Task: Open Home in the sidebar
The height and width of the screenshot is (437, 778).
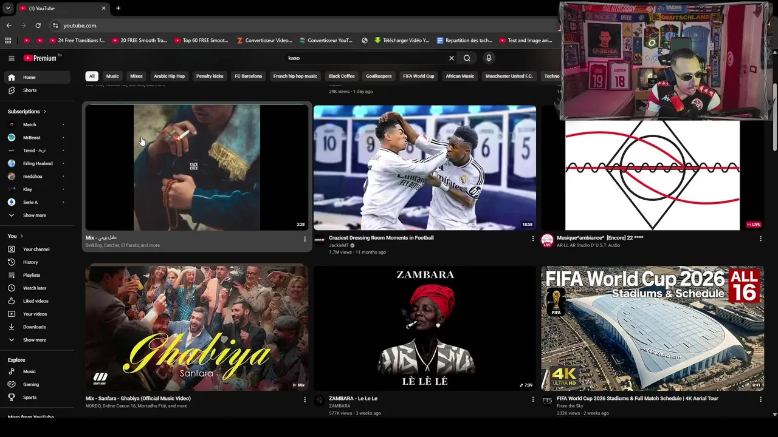Action: [x=36, y=78]
